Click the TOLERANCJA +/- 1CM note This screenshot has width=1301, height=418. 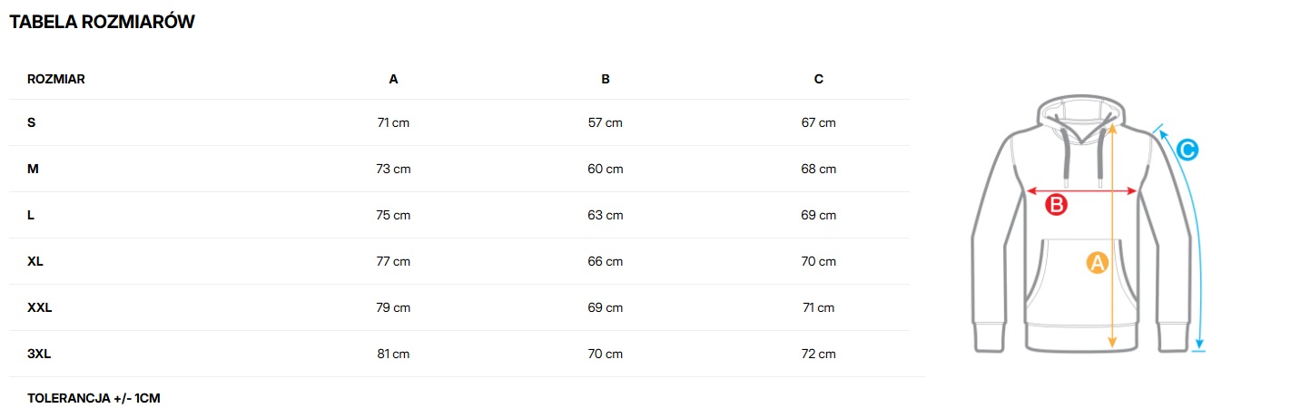(x=94, y=398)
